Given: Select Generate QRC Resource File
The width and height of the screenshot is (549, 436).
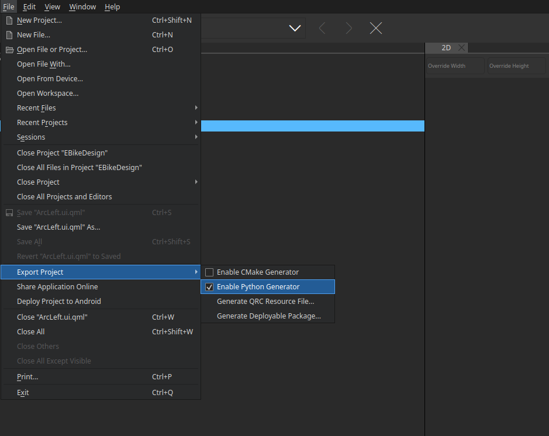Looking at the screenshot, I should [265, 302].
